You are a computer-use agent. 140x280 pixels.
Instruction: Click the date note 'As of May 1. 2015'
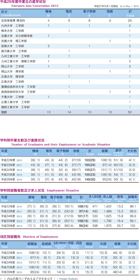coord(129,6)
